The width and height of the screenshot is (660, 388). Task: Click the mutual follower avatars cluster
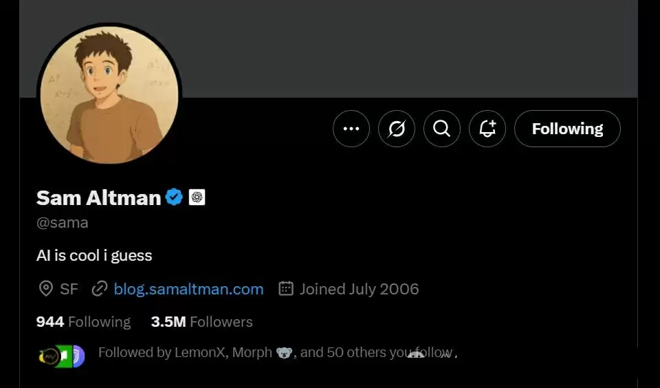point(61,356)
